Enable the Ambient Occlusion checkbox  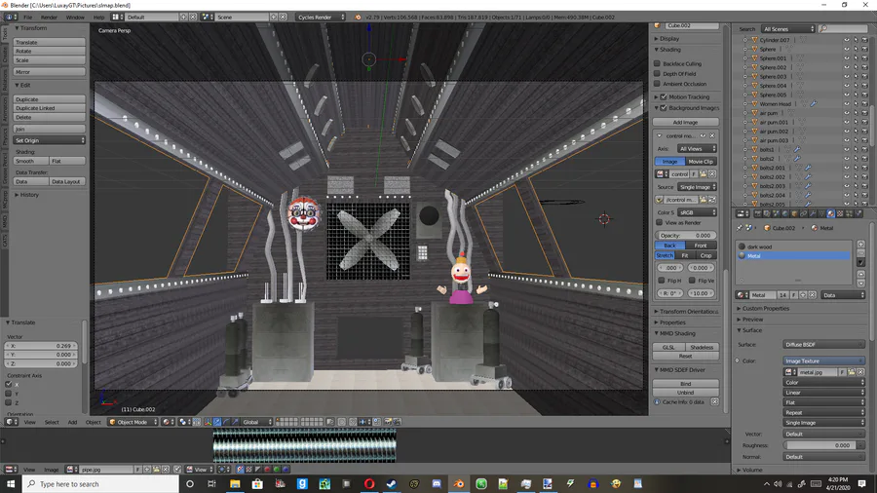657,83
